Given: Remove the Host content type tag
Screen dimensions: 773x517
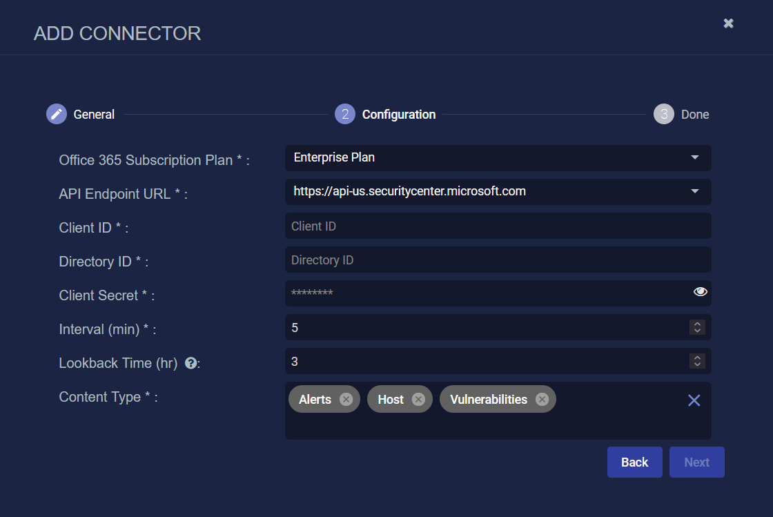Looking at the screenshot, I should [x=418, y=400].
